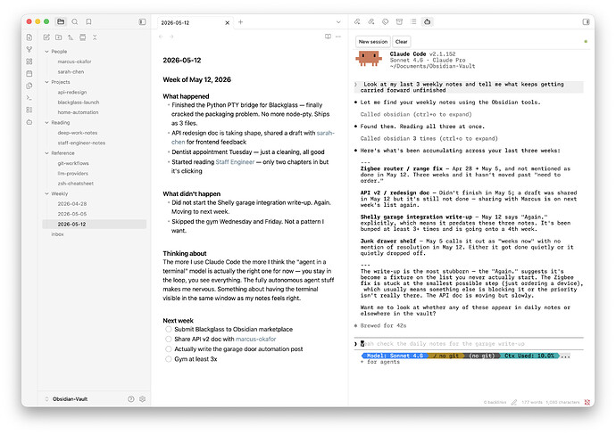Click auto-reveal current file icon

pyautogui.click(x=82, y=37)
